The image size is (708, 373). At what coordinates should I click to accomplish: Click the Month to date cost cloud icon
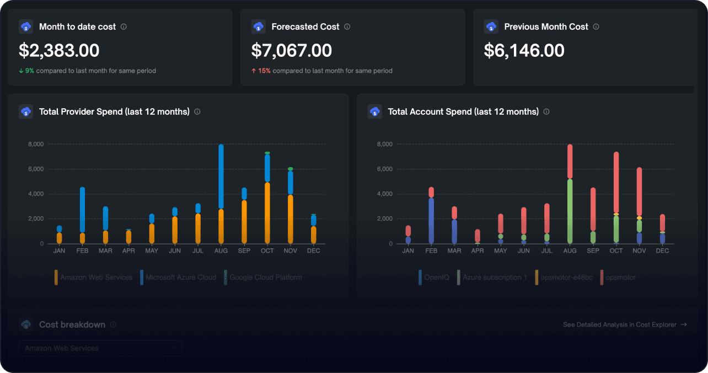tap(26, 26)
